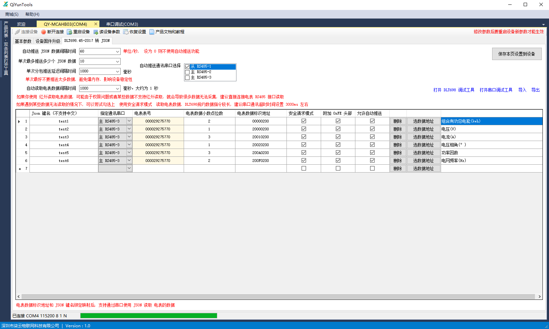Enable the 主 RS485-2 checkbox
The image size is (549, 329).
pyautogui.click(x=187, y=72)
